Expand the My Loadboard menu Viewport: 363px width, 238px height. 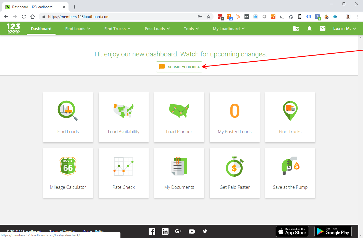(x=229, y=28)
